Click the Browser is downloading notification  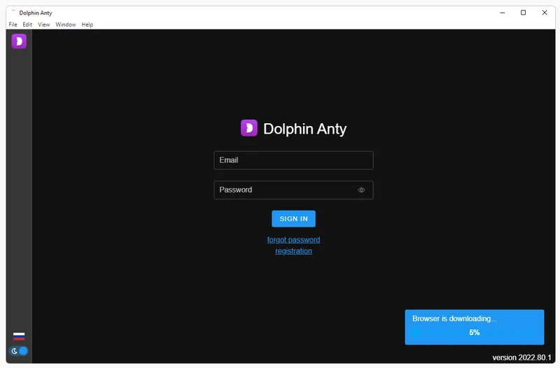(475, 327)
